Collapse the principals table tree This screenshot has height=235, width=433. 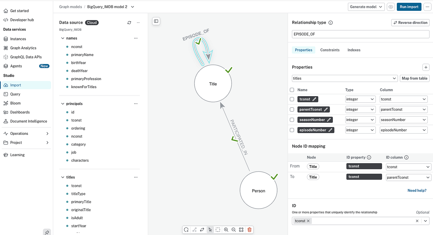pos(62,104)
